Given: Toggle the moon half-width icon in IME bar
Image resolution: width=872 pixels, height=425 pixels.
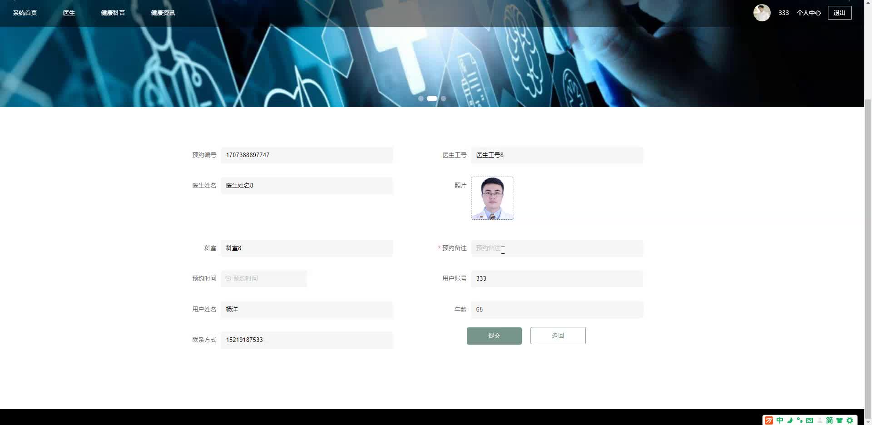Looking at the screenshot, I should click(x=790, y=420).
